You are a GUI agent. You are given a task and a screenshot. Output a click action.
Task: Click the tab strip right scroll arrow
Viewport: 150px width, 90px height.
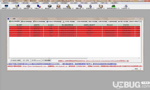pyautogui.click(x=140, y=21)
